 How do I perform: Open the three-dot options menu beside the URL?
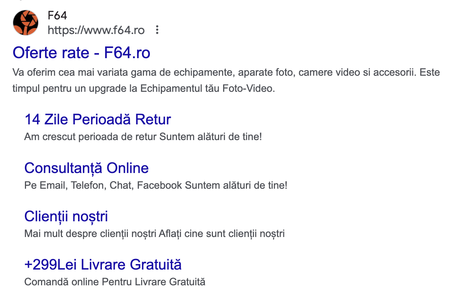[157, 30]
